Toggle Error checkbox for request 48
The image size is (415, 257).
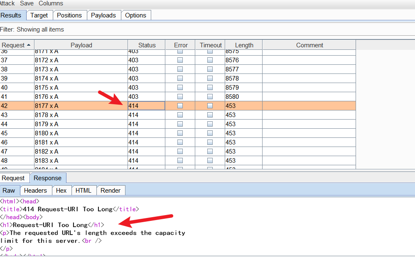[x=180, y=161]
